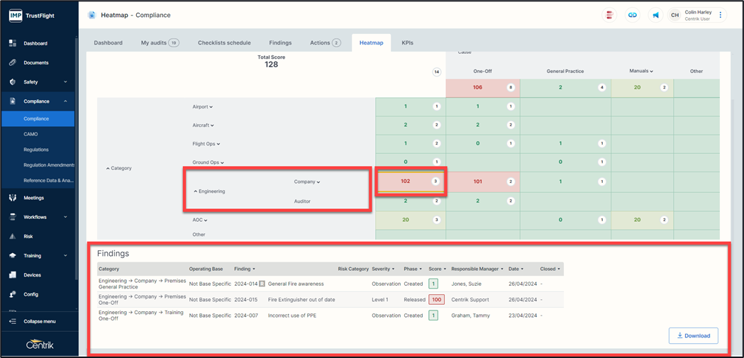Click the Risk warning icon in sidebar
This screenshot has width=744, height=358.
[13, 236]
